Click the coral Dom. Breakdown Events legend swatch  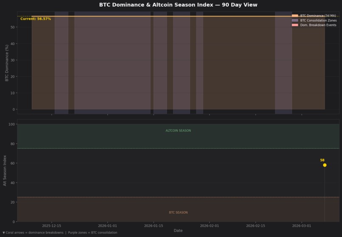(295, 25)
